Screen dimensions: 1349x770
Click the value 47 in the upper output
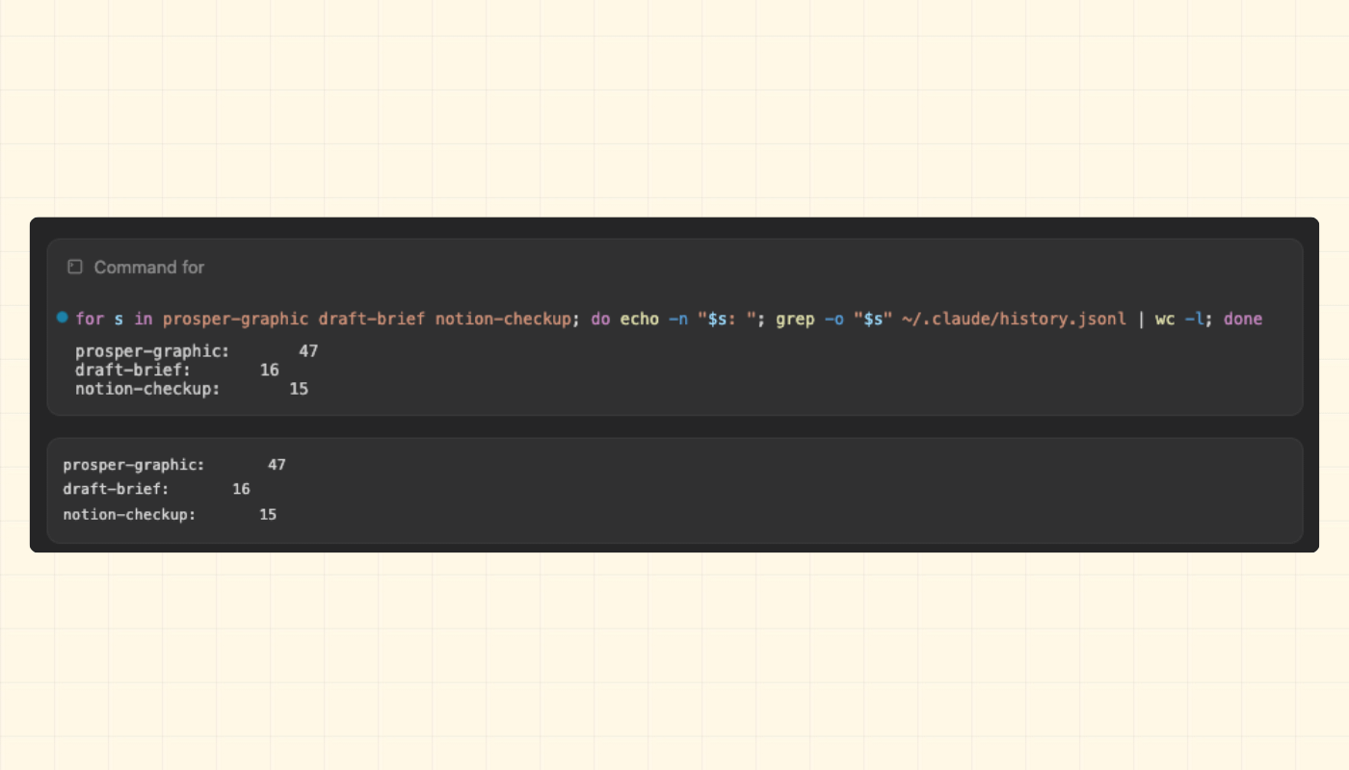[x=308, y=351]
